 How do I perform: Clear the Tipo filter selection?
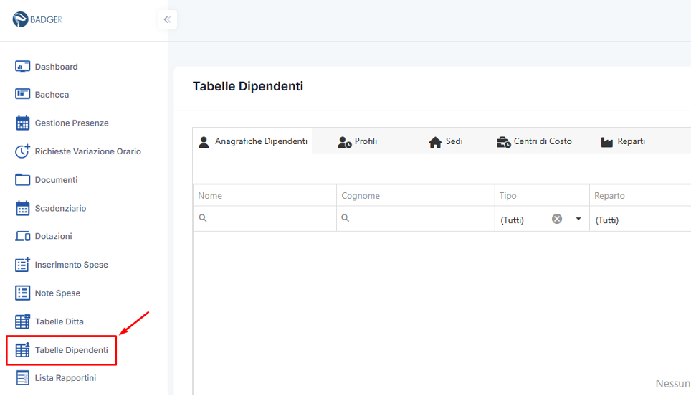click(x=557, y=220)
